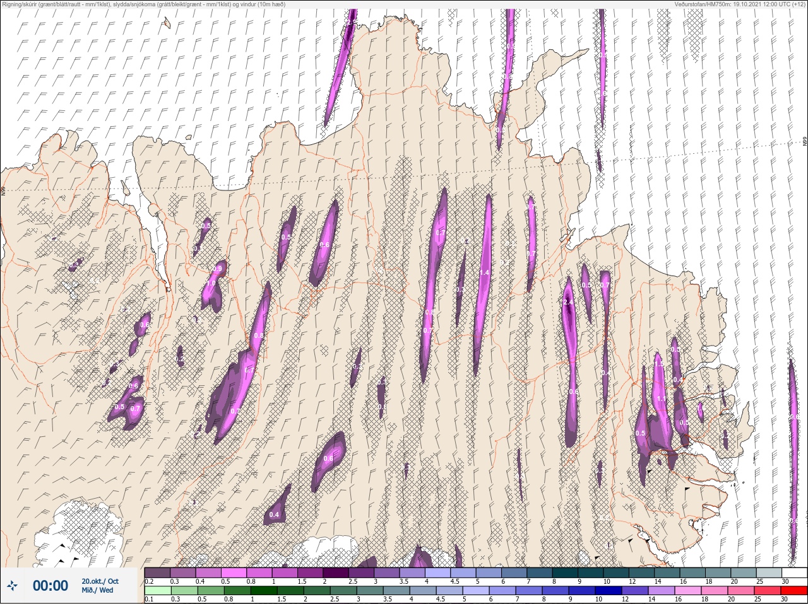Pick upper legend lavender swatch between 4 and 4.5
This screenshot has height=604, width=808.
438,572
